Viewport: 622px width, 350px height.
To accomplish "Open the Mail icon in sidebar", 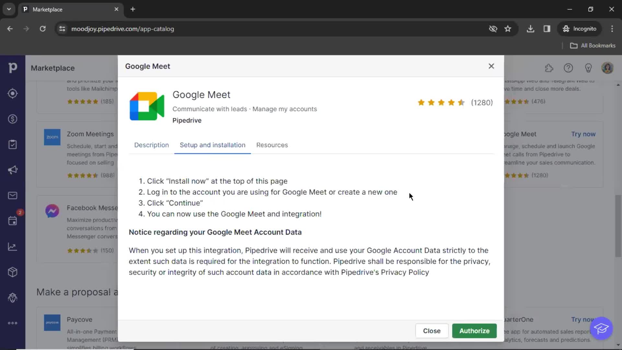I will click(12, 196).
